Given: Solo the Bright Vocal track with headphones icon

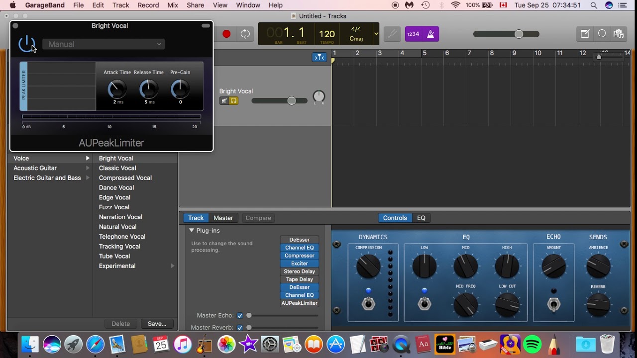Looking at the screenshot, I should pyautogui.click(x=233, y=101).
